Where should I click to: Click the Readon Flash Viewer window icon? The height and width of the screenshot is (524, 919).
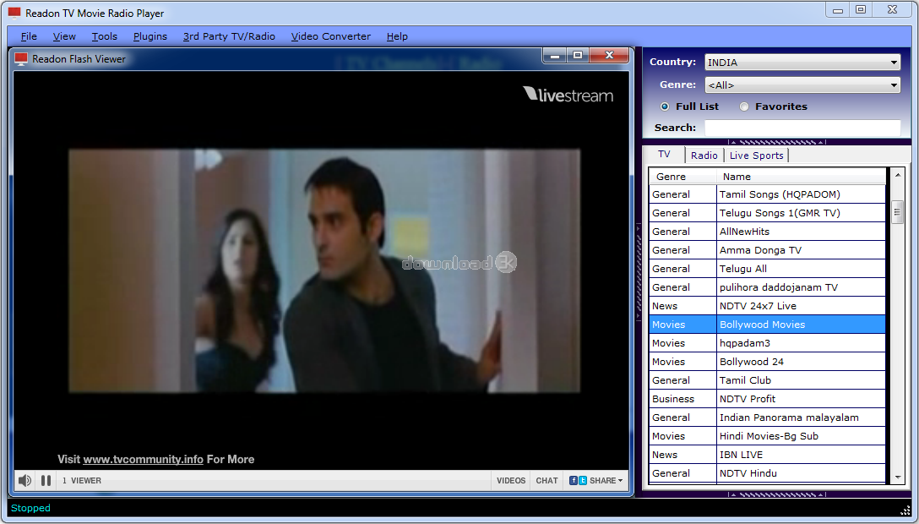point(21,59)
